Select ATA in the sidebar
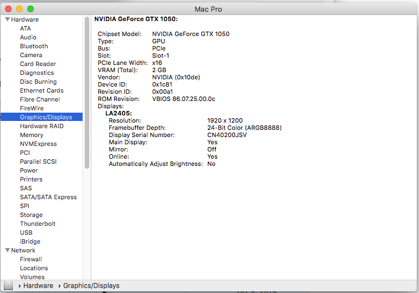 pyautogui.click(x=25, y=28)
